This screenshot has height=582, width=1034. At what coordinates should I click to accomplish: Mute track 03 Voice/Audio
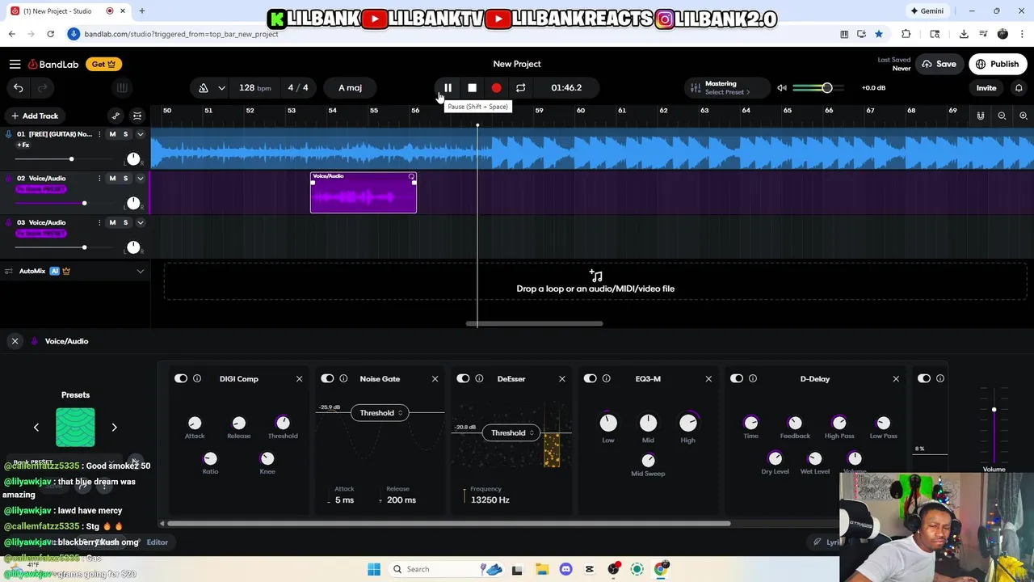click(x=112, y=222)
